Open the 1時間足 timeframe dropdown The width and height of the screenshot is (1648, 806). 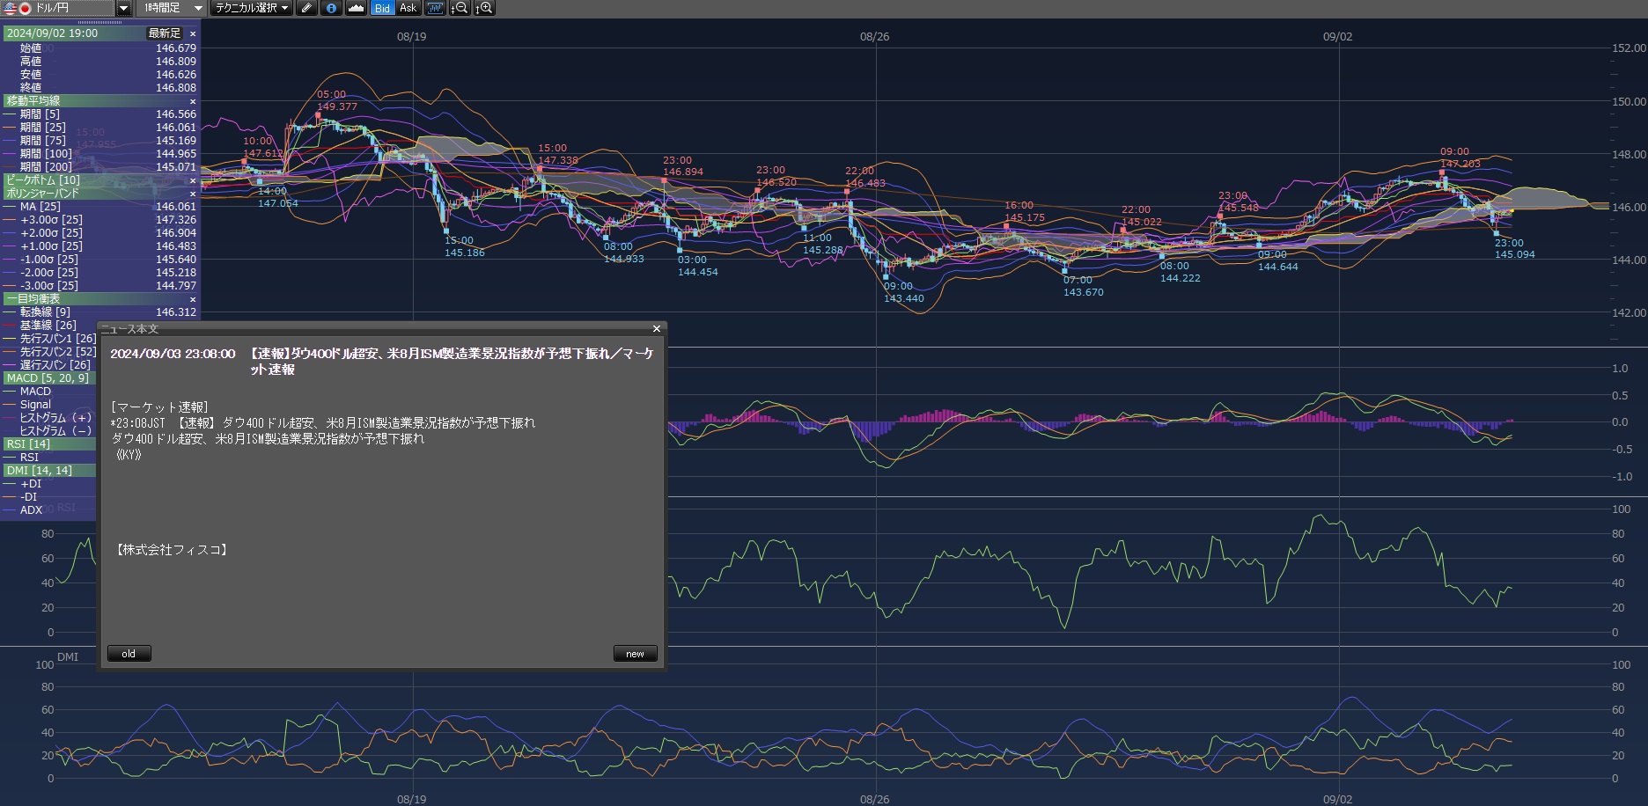coord(198,8)
